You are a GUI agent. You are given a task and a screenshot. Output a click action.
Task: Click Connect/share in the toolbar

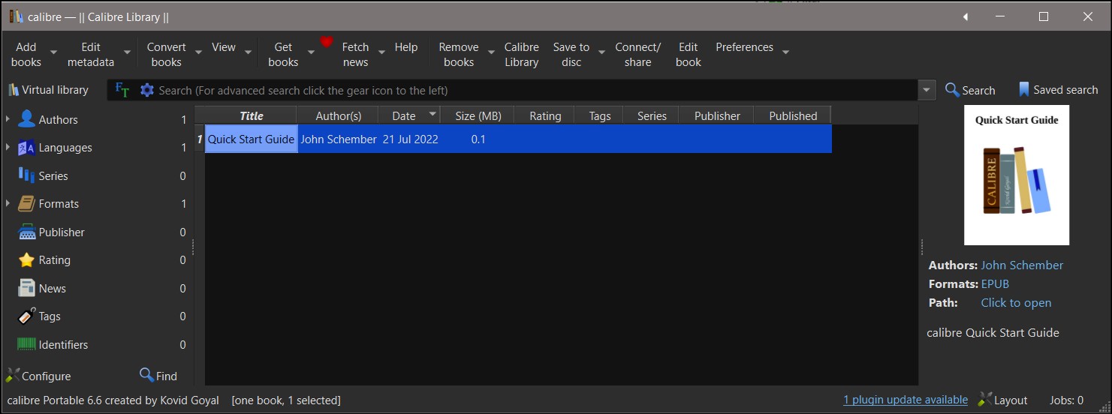tap(638, 54)
